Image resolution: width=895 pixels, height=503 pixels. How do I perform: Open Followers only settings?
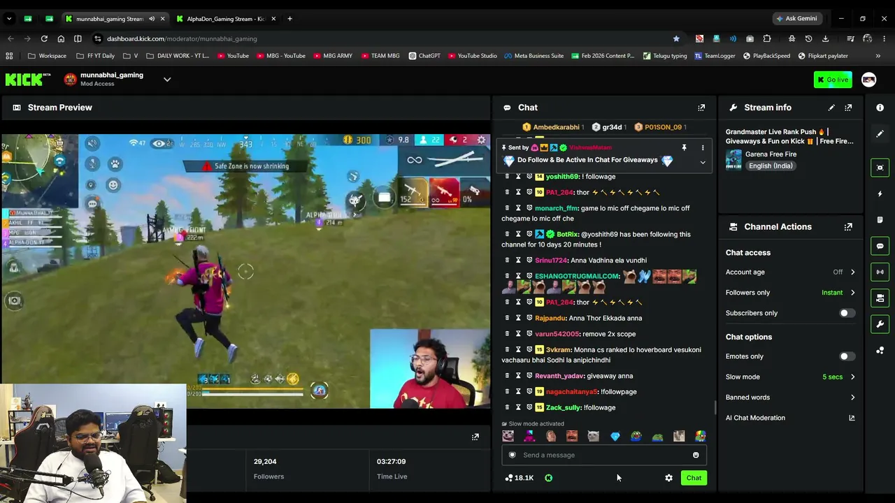(x=790, y=293)
